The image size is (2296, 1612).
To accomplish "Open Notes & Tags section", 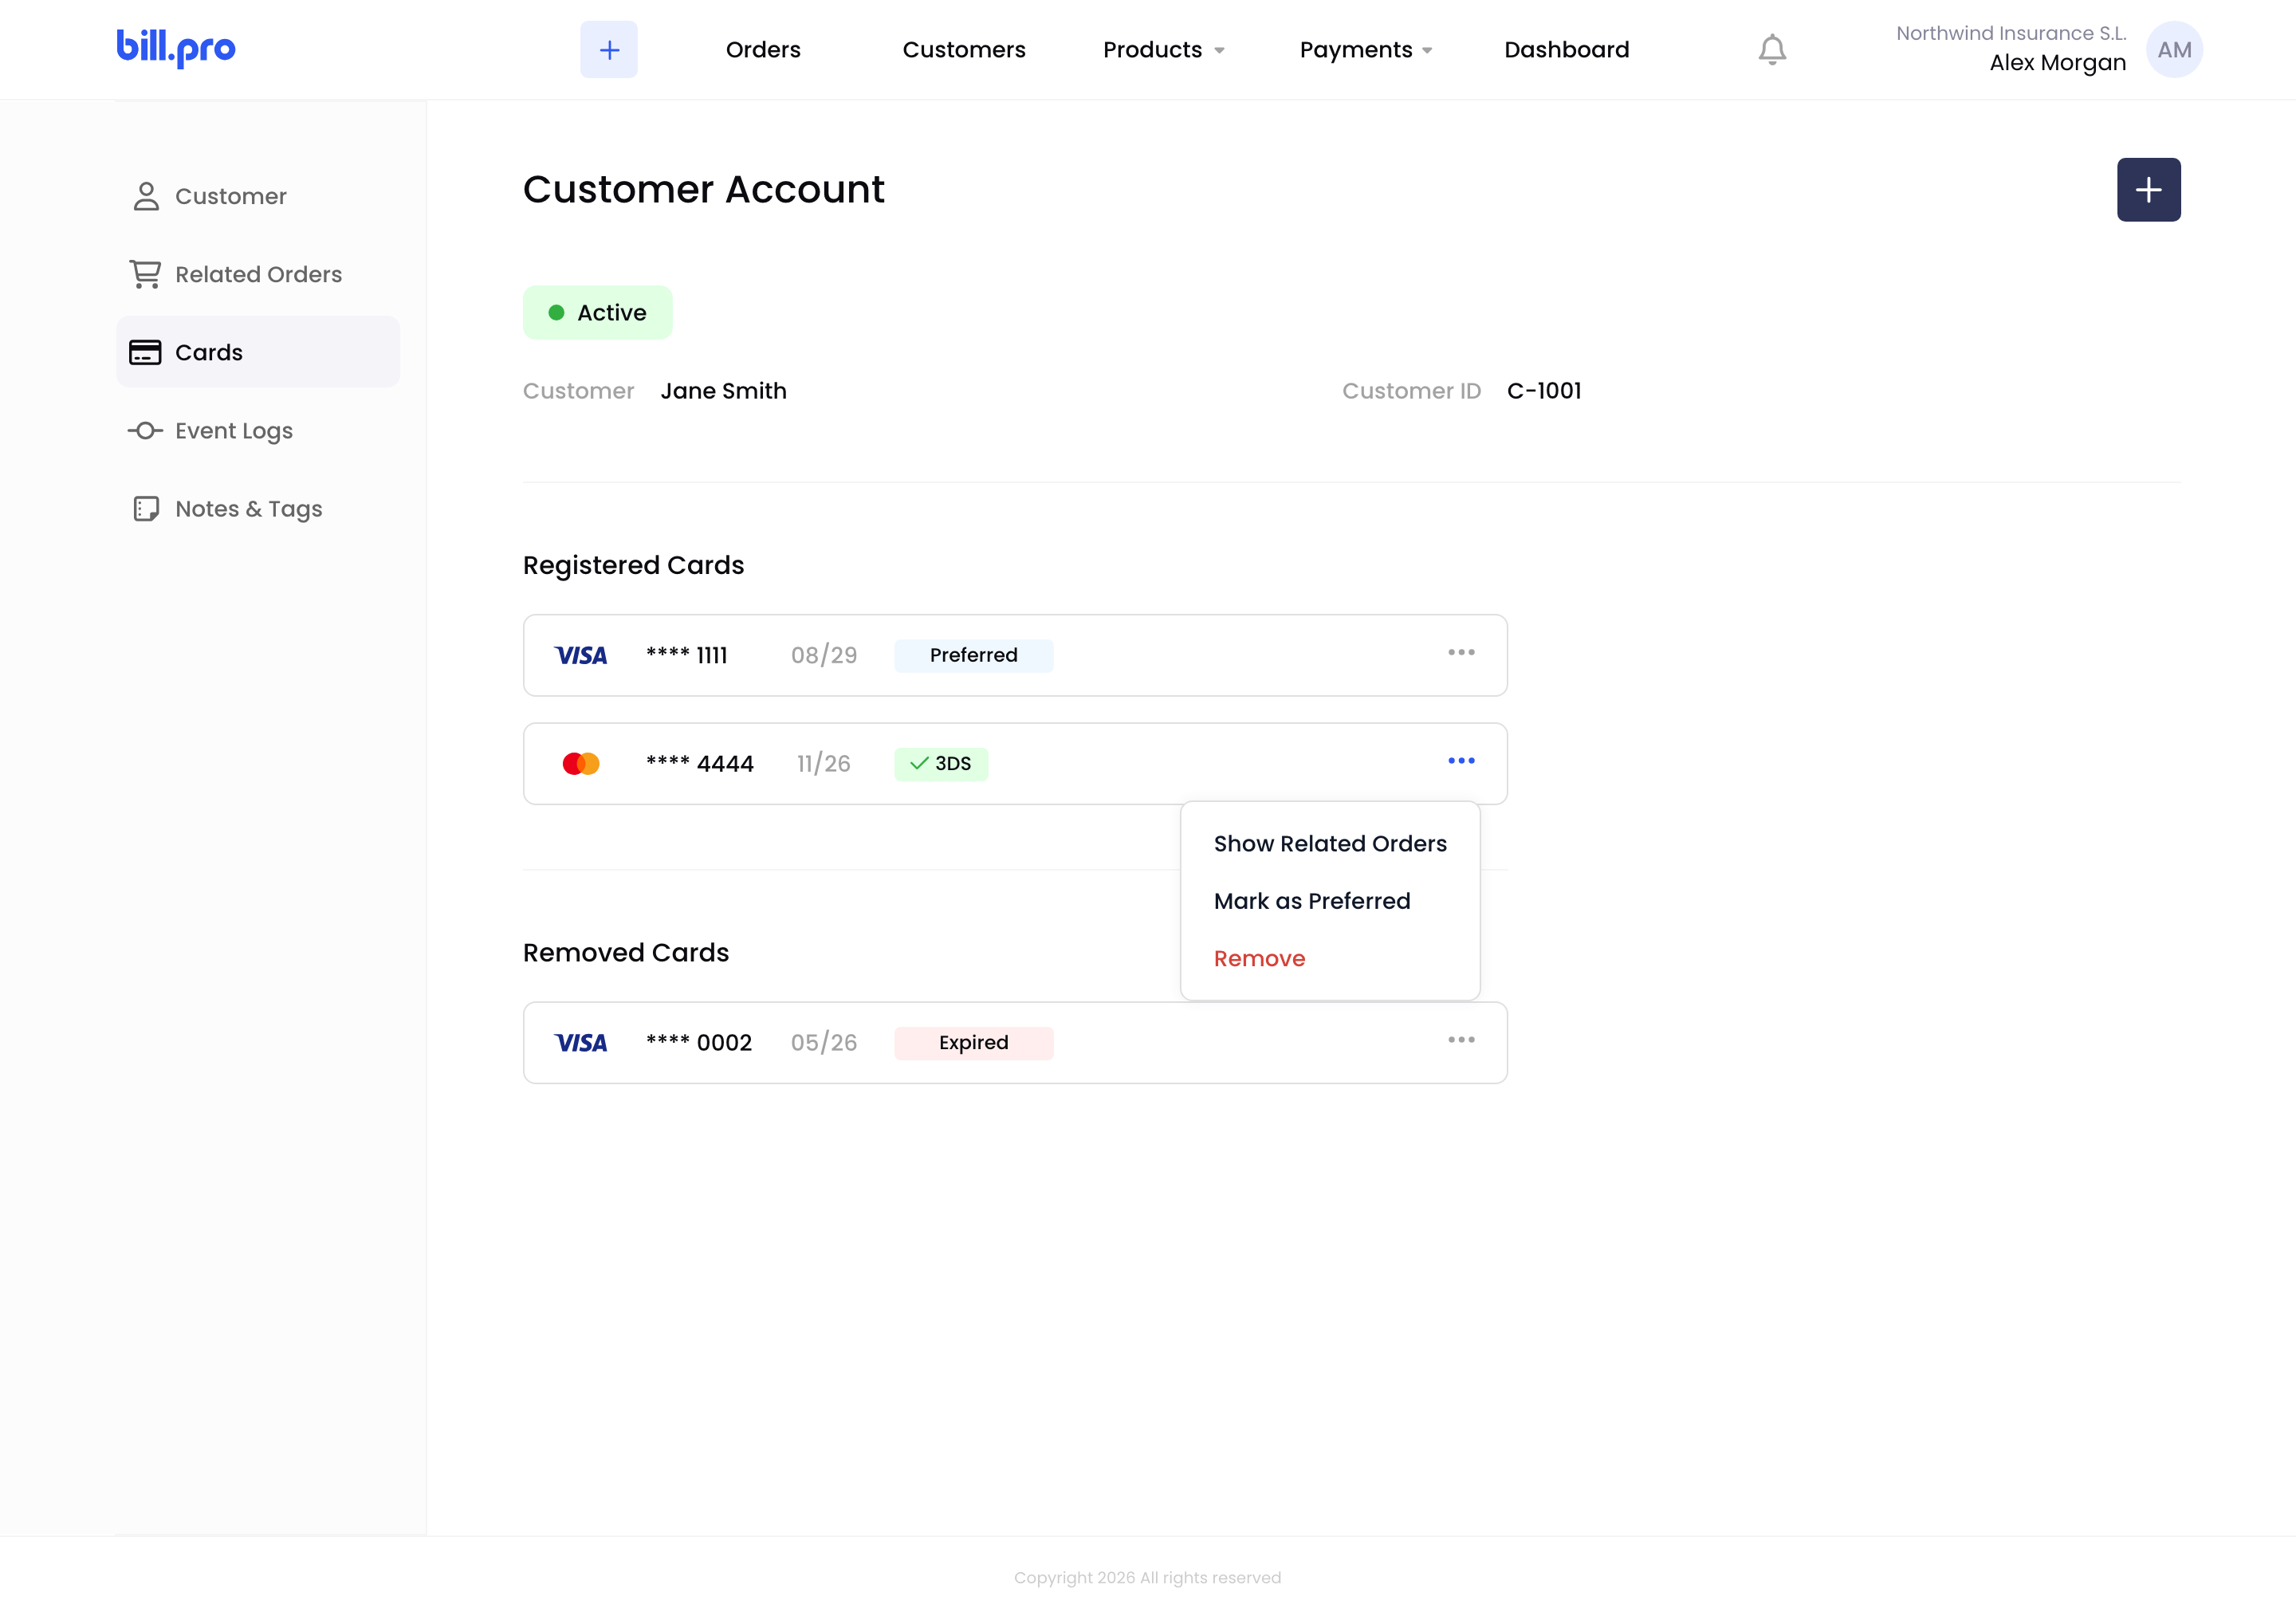I will [x=258, y=508].
